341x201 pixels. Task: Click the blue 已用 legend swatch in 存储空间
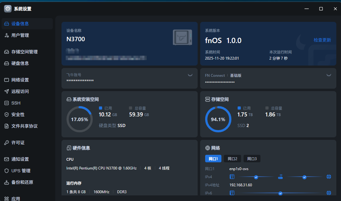[239, 108]
